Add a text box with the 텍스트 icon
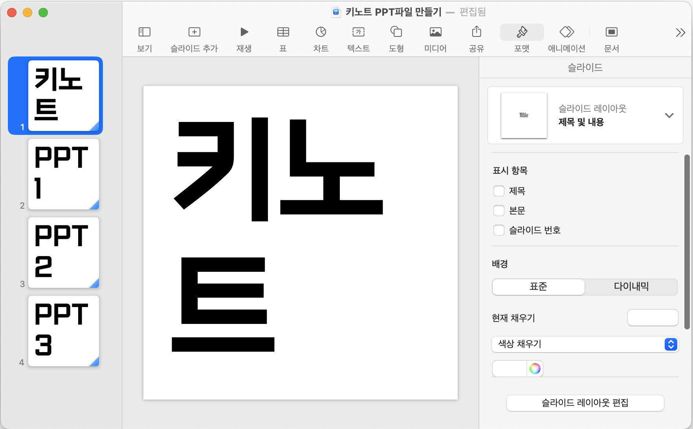 tap(358, 39)
